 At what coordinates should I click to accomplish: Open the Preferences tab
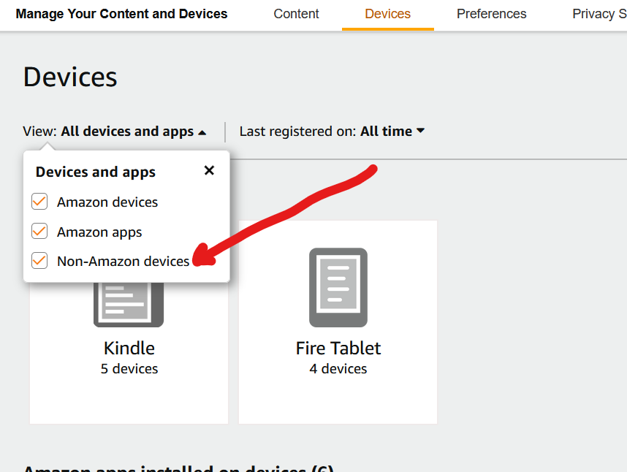tap(491, 13)
